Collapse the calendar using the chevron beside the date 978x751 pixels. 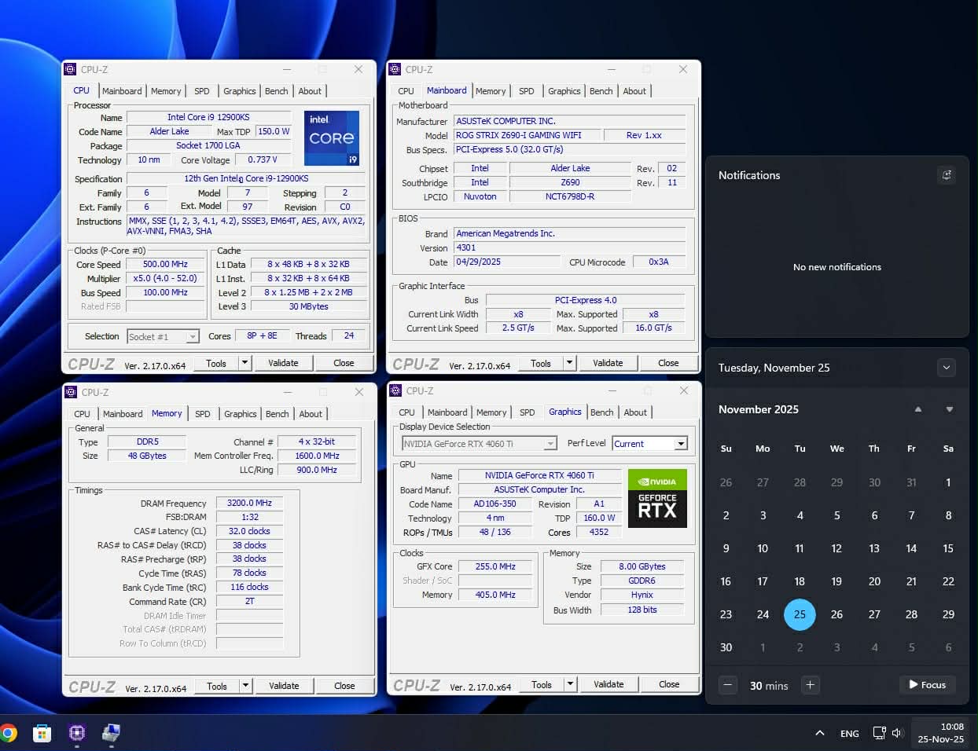946,368
